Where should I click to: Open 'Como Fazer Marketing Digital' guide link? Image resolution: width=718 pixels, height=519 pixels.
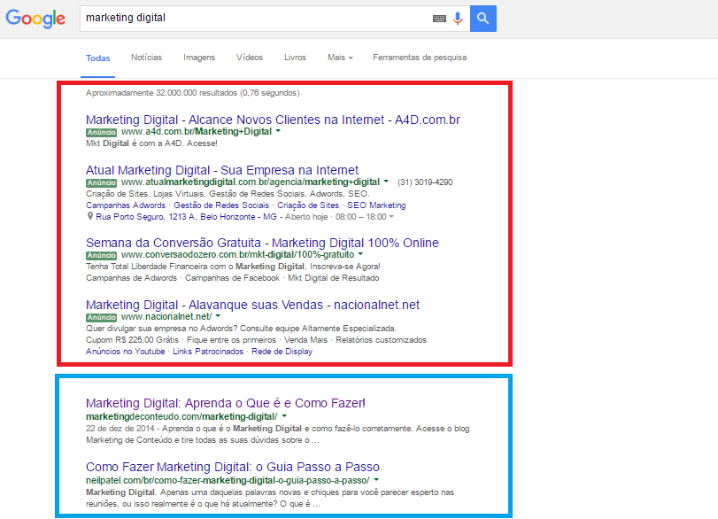tap(232, 467)
